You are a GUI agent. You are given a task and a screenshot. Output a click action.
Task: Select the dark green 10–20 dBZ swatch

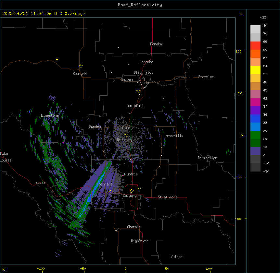255,143
